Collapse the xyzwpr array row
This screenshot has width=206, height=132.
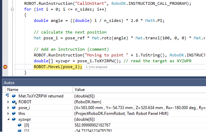tap(8, 119)
